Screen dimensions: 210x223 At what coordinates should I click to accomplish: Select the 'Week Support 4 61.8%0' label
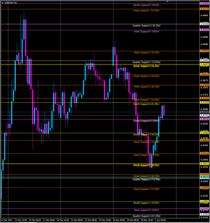(146, 155)
